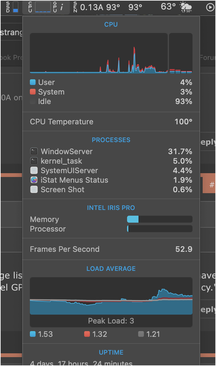Click the WindowServer terminal icon
The image size is (216, 366).
(x=34, y=151)
